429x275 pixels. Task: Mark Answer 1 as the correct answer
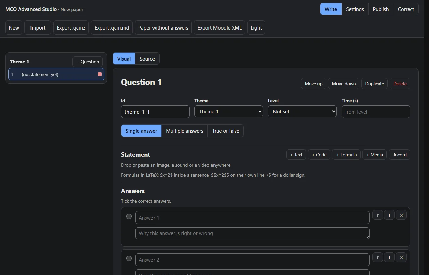coord(129,216)
